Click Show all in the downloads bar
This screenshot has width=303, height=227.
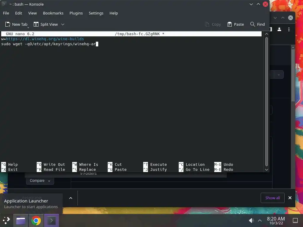click(x=273, y=198)
